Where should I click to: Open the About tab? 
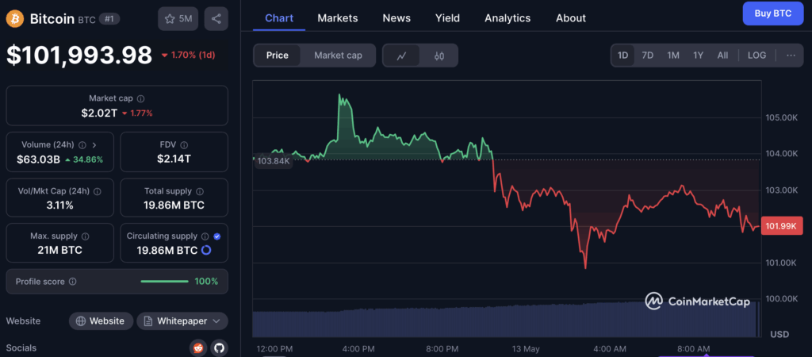click(x=571, y=18)
